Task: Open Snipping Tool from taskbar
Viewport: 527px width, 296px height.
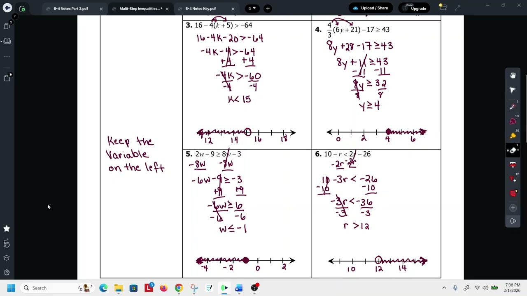Action: (x=194, y=288)
